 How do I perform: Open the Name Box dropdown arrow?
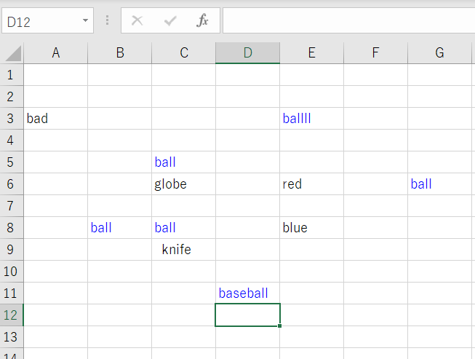(x=85, y=20)
